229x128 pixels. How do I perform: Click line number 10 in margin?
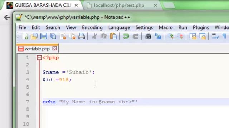coord(26,124)
